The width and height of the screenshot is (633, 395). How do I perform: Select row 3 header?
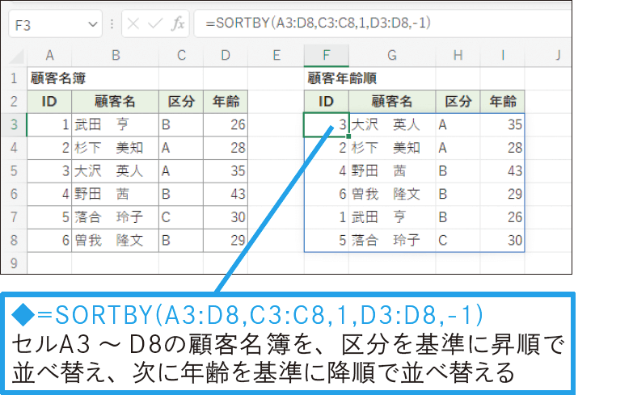coord(14,124)
